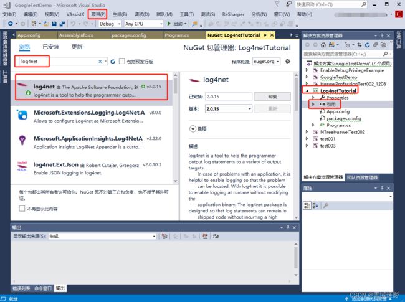405x302 pixels.
Task: Switch to the Updates tab in NuGet
Action: 77,47
